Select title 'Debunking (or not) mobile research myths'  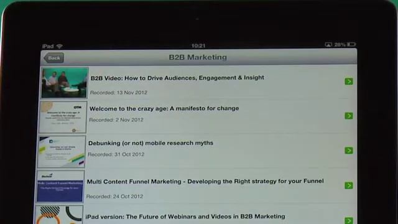(150, 143)
